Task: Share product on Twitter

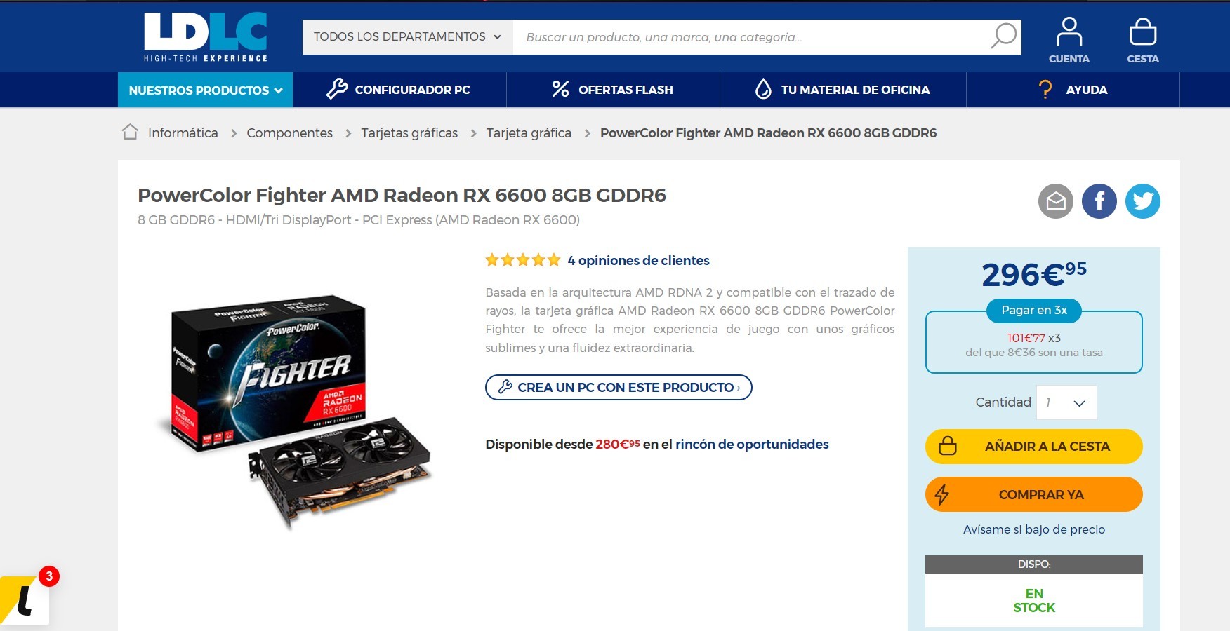Action: (1142, 201)
